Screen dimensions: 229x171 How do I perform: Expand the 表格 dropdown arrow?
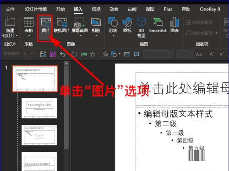click(29, 36)
